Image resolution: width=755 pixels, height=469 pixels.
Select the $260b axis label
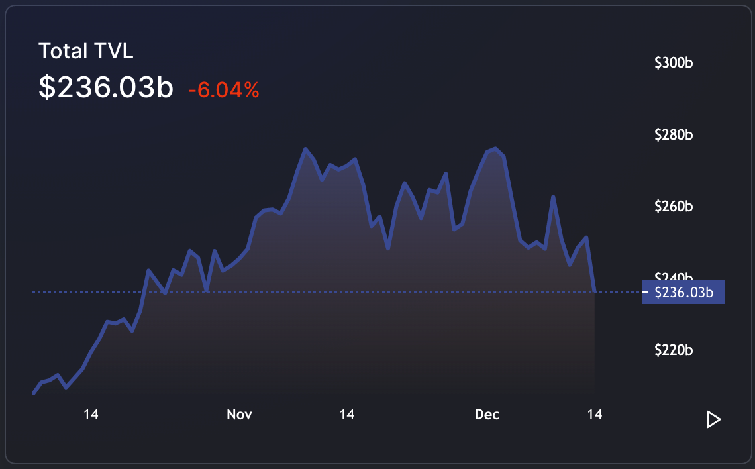[x=673, y=207]
